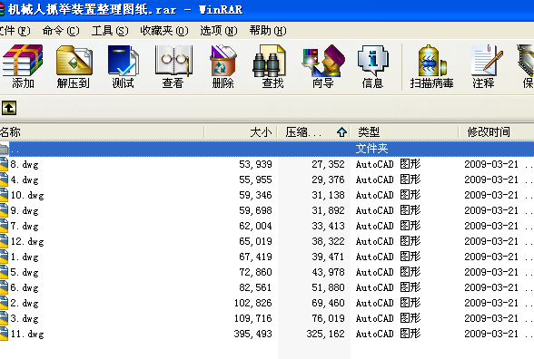Select file name 8.dwg
The image size is (534, 359).
coord(25,165)
